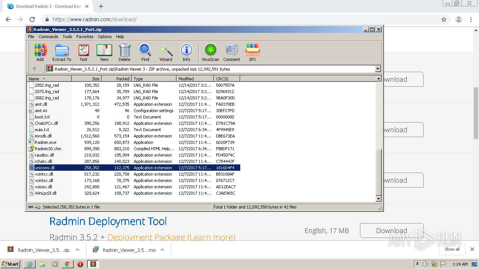This screenshot has width=479, height=269.
Task: Select voicex.dll file row
Action: [x=134, y=187]
